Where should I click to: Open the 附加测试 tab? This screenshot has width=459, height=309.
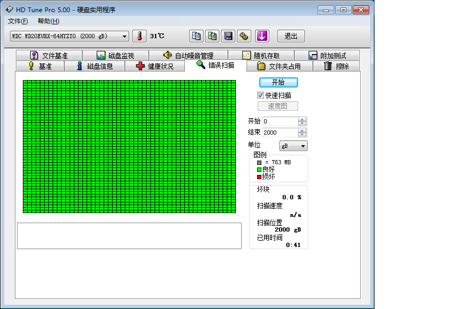(x=327, y=55)
